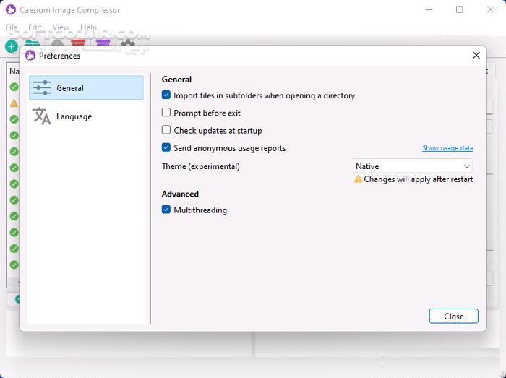Follow the Show usage data link
This screenshot has width=506, height=378.
click(447, 148)
